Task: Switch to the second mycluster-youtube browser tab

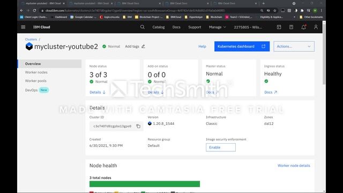Action: (x=91, y=4)
